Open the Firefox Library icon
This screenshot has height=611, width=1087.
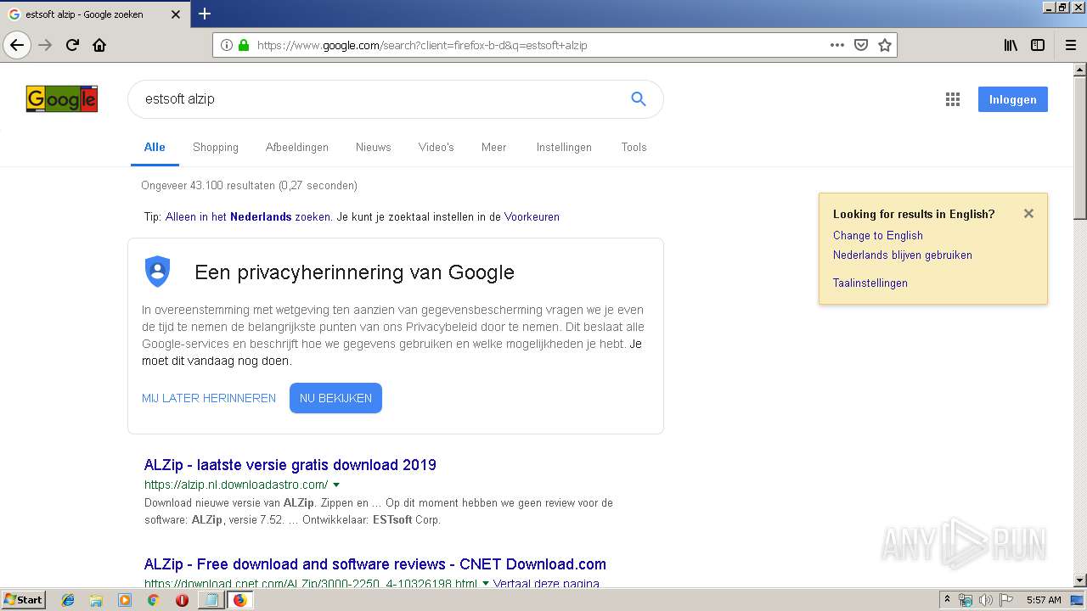(x=1011, y=45)
